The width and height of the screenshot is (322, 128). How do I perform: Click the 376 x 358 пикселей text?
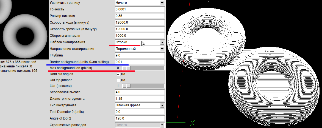click(21, 62)
